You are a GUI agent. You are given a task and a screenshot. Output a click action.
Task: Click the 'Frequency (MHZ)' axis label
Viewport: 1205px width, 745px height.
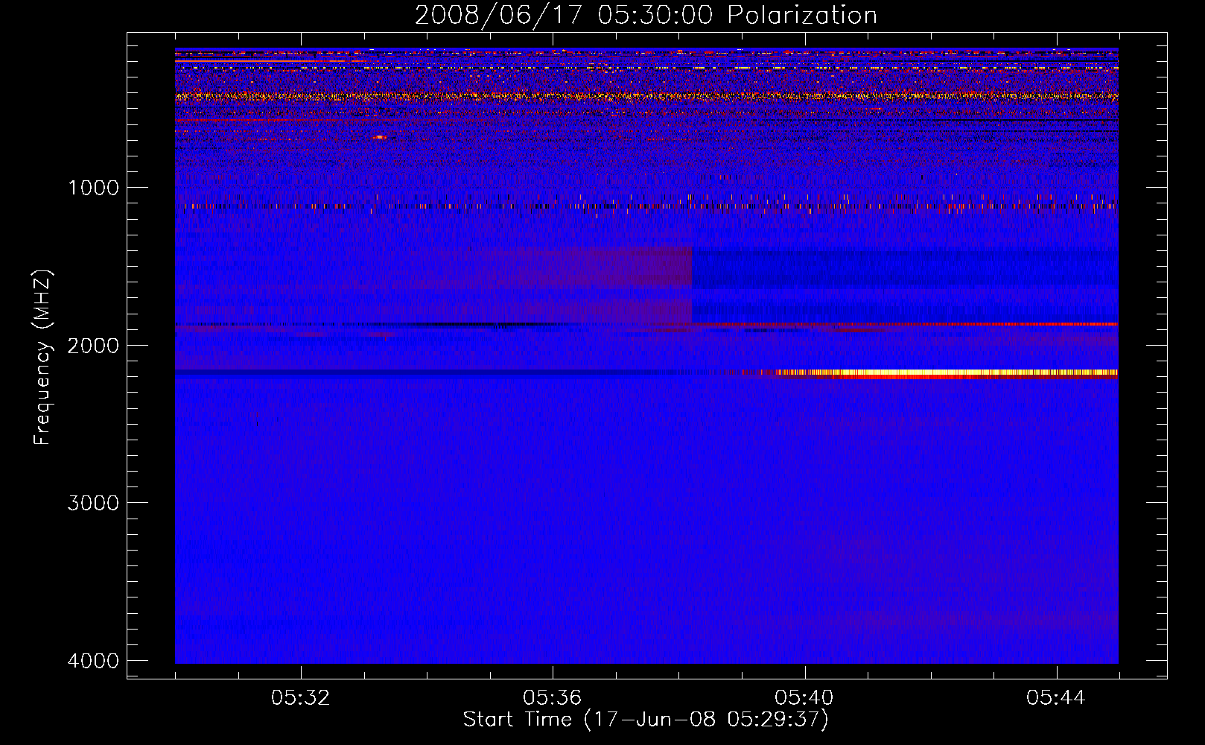43,358
